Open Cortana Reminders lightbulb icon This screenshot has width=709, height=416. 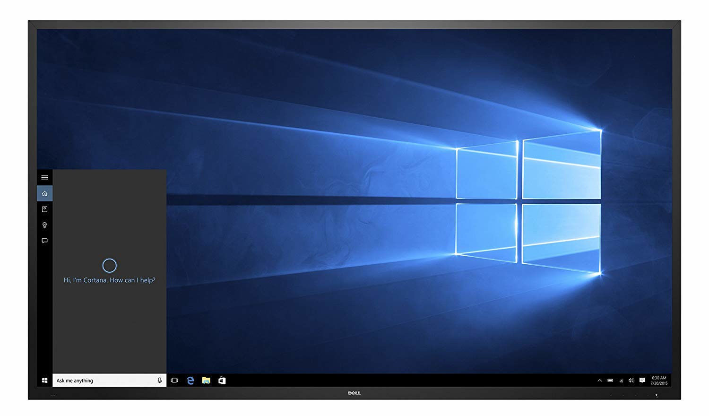click(x=44, y=225)
